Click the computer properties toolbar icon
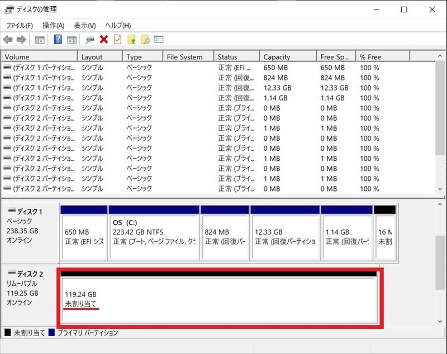This screenshot has height=354, width=447. [x=90, y=39]
